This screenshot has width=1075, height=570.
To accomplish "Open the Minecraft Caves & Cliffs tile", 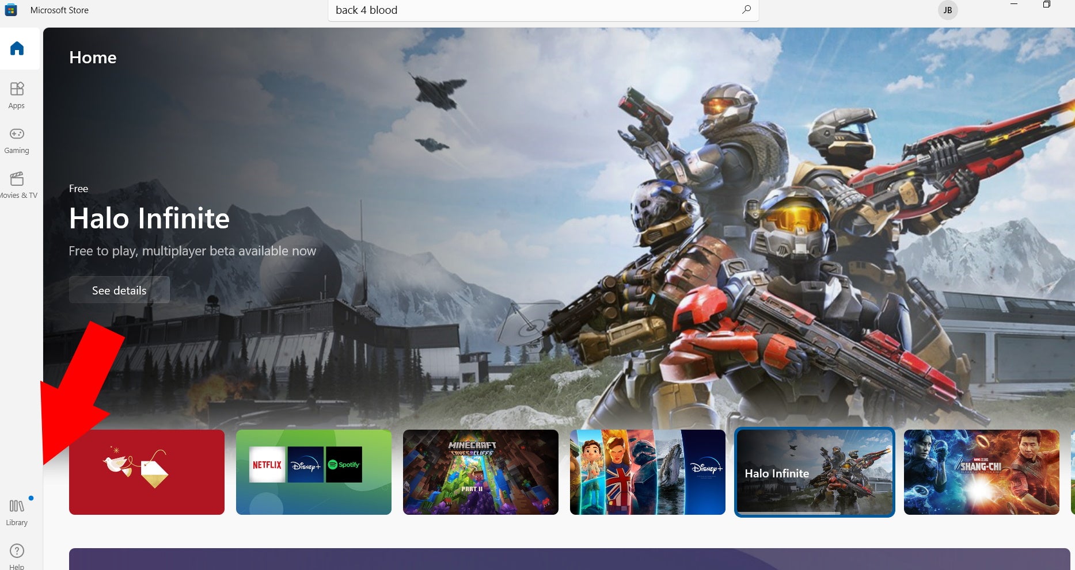I will pos(481,472).
